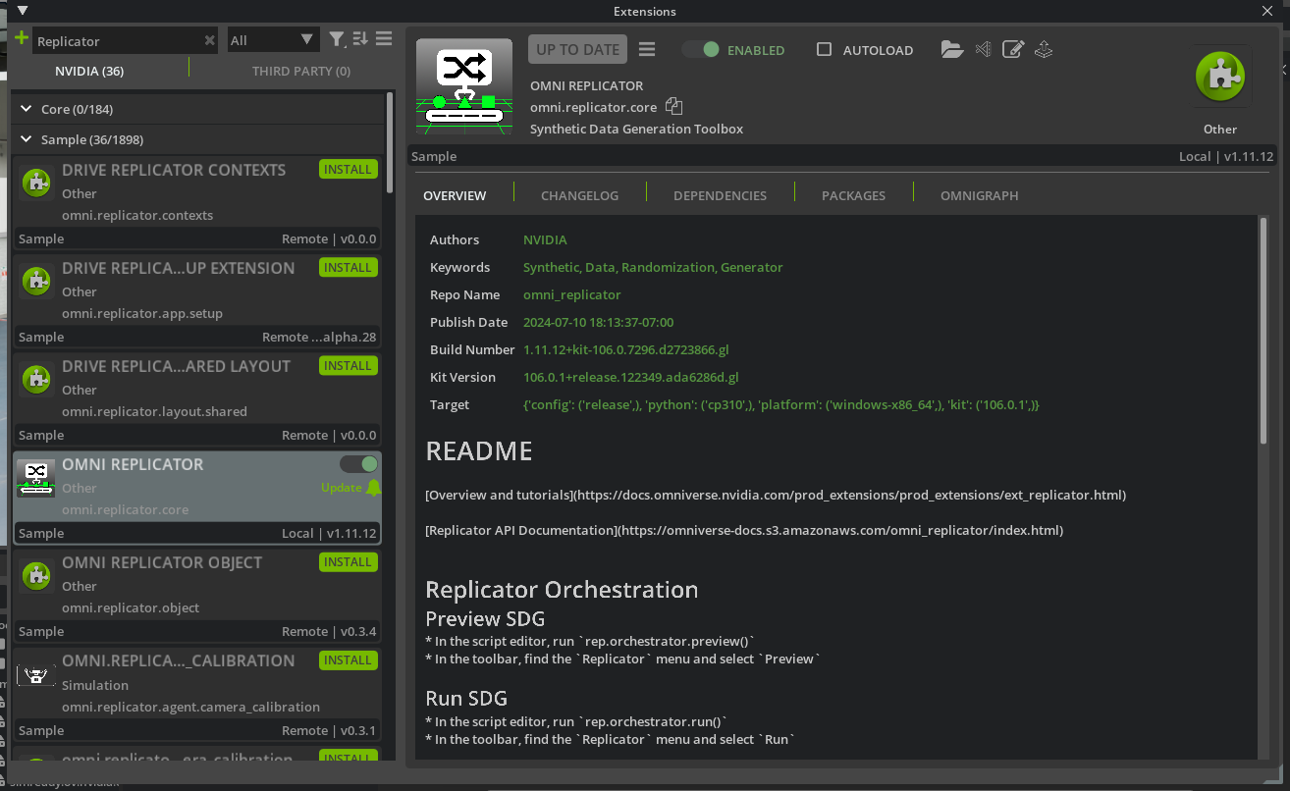Click the omni.replicator.layout.shared puzzle icon

tap(36, 379)
